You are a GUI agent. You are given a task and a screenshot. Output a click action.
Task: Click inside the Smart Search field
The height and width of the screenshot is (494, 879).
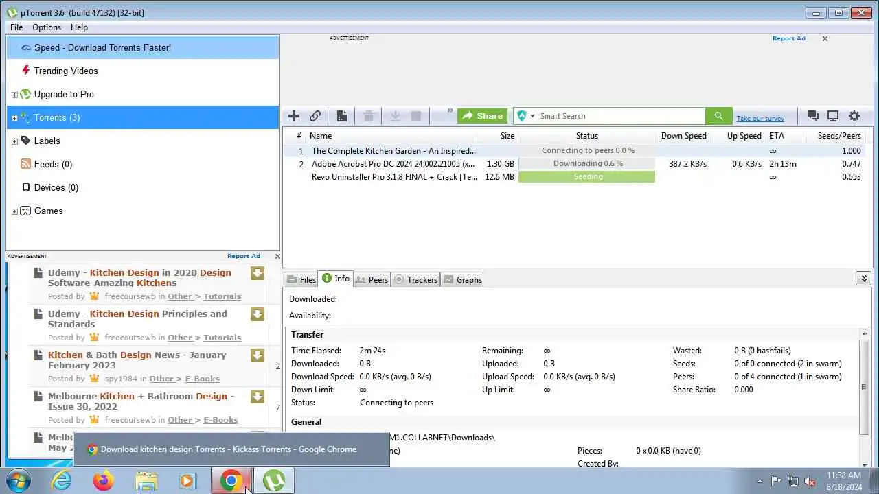(621, 116)
